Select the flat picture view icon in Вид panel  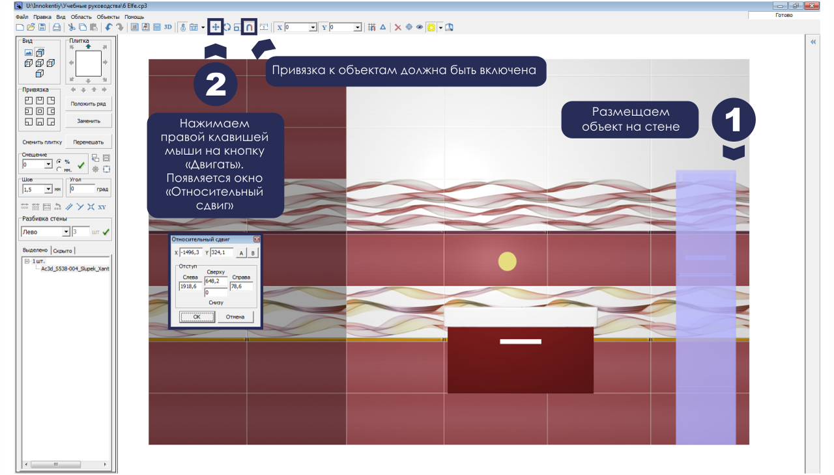29,53
